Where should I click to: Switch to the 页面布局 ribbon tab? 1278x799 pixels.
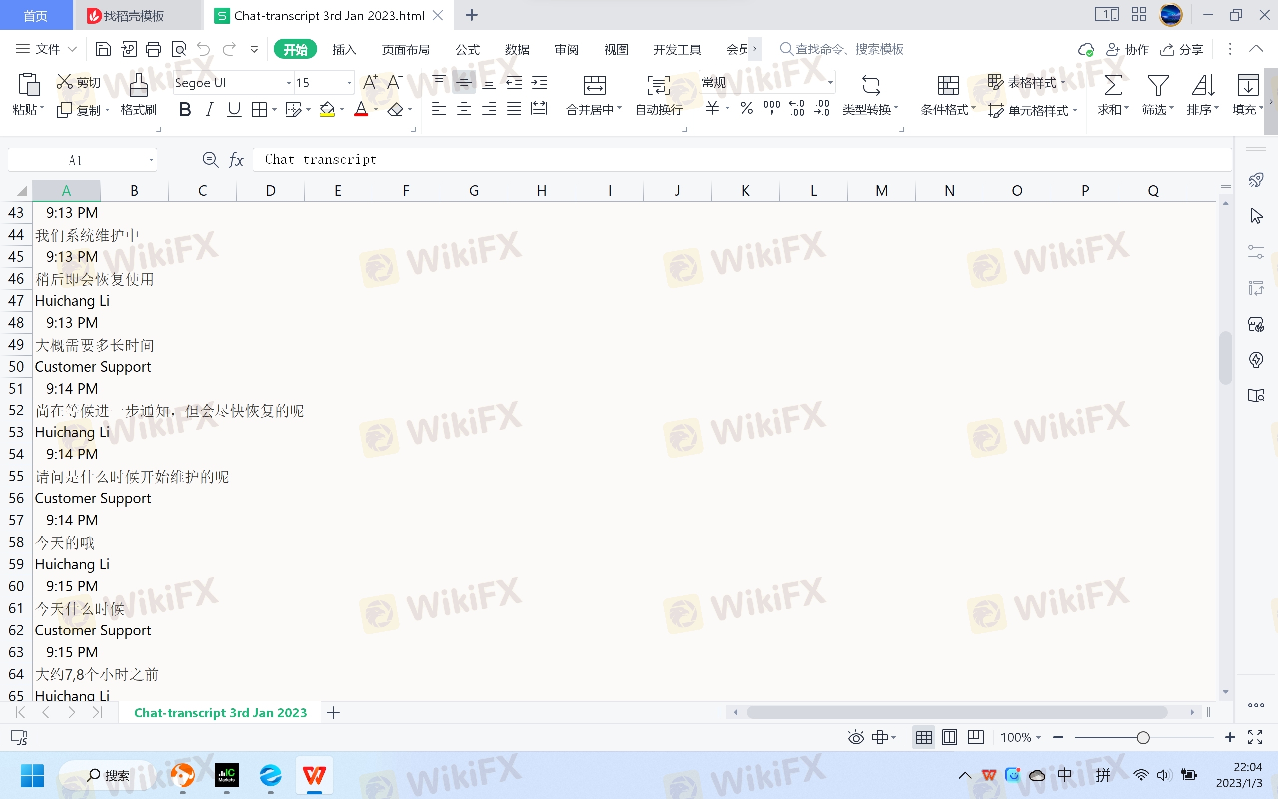click(405, 49)
